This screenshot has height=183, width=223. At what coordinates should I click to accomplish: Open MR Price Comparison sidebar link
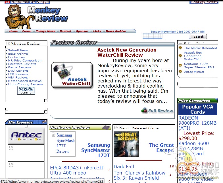coord(25,60)
